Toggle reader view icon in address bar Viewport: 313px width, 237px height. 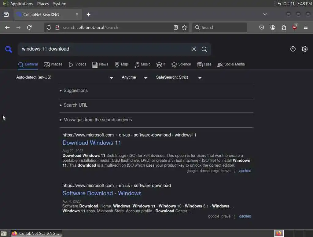tap(176, 27)
